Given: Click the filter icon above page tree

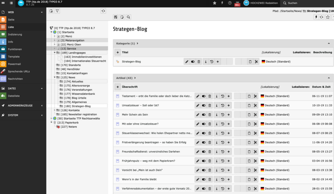Looking at the screenshot, I should coord(57,11).
